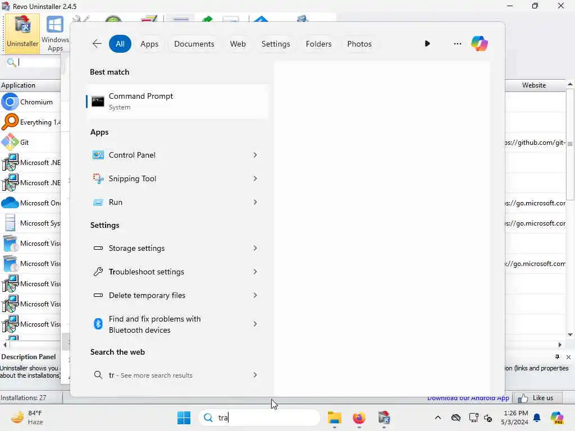Expand Bluetooth devices result chevron

tap(255, 324)
